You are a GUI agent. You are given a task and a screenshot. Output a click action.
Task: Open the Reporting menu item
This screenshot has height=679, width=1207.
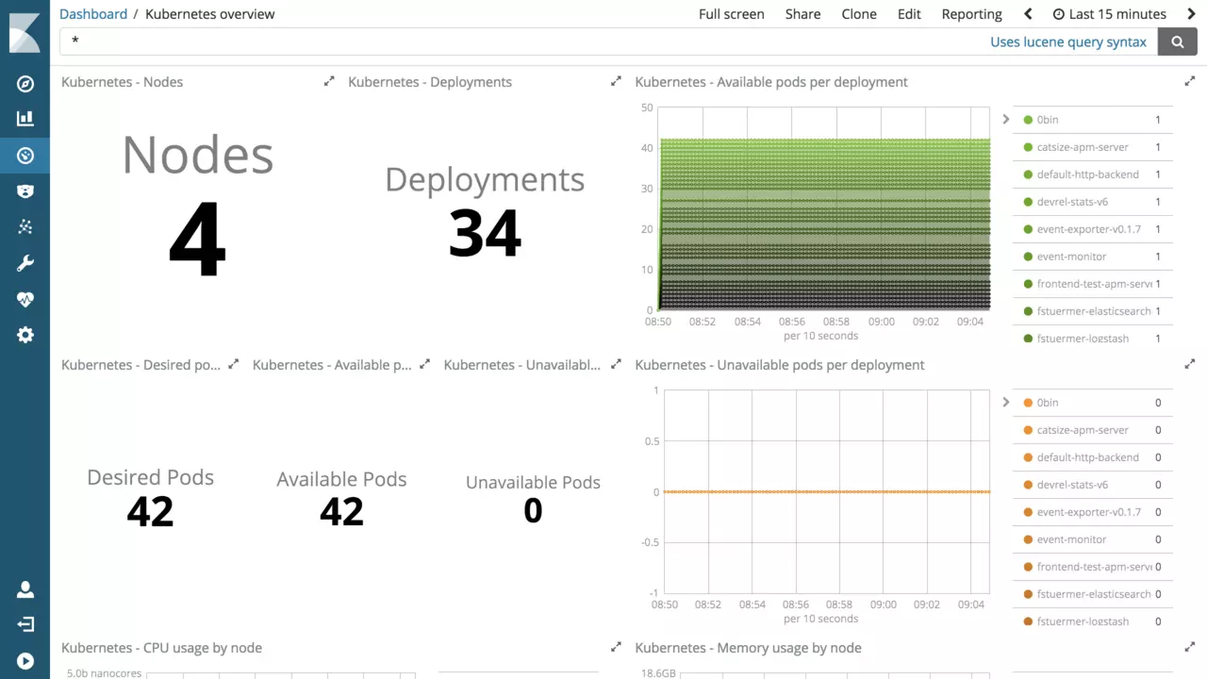(971, 14)
